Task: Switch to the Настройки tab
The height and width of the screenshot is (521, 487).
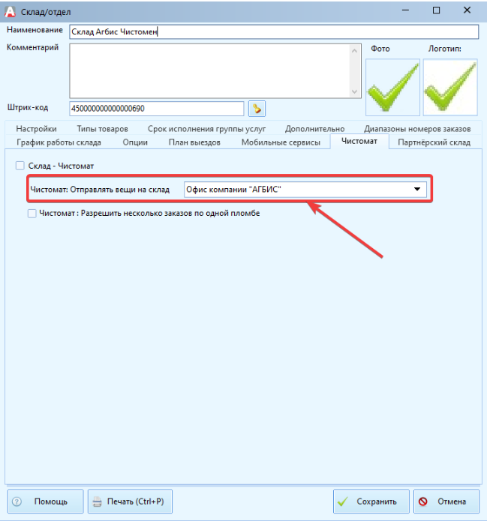Action: pos(36,129)
